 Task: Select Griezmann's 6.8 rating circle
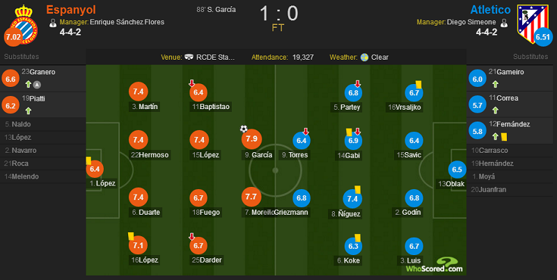point(301,198)
